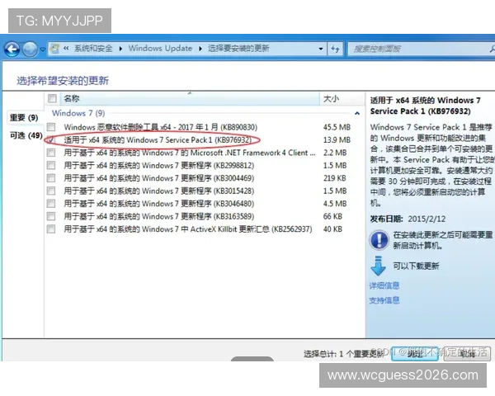
Task: Open the 重要 (9) updates tab
Action: point(24,118)
